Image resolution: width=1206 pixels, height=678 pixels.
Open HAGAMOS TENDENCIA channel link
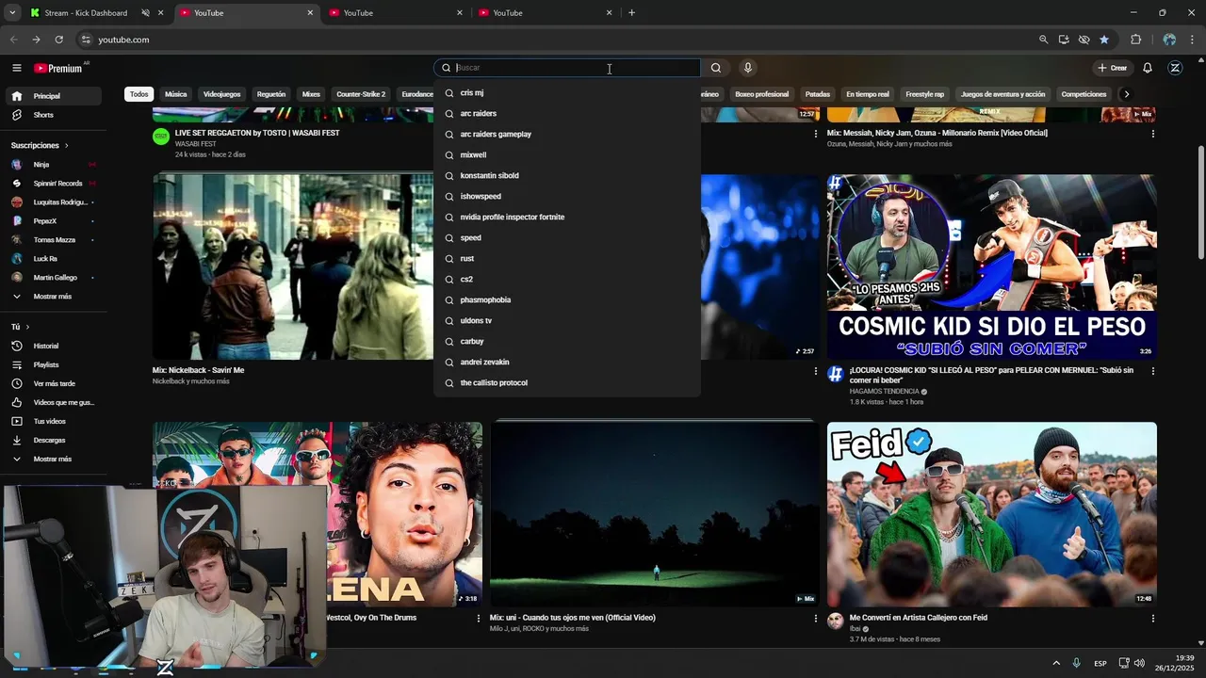point(883,392)
